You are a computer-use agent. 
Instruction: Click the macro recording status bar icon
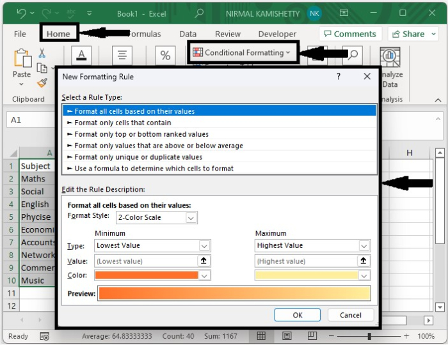pyautogui.click(x=44, y=337)
